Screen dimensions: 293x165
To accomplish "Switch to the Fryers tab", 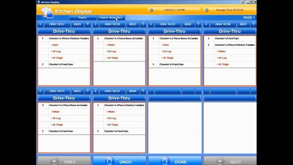I will [x=82, y=17].
